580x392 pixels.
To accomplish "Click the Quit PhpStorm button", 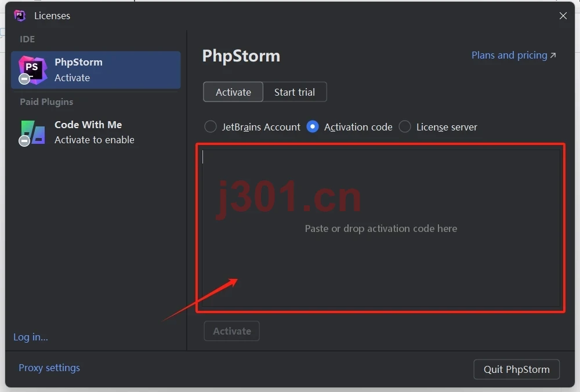I will pos(516,369).
